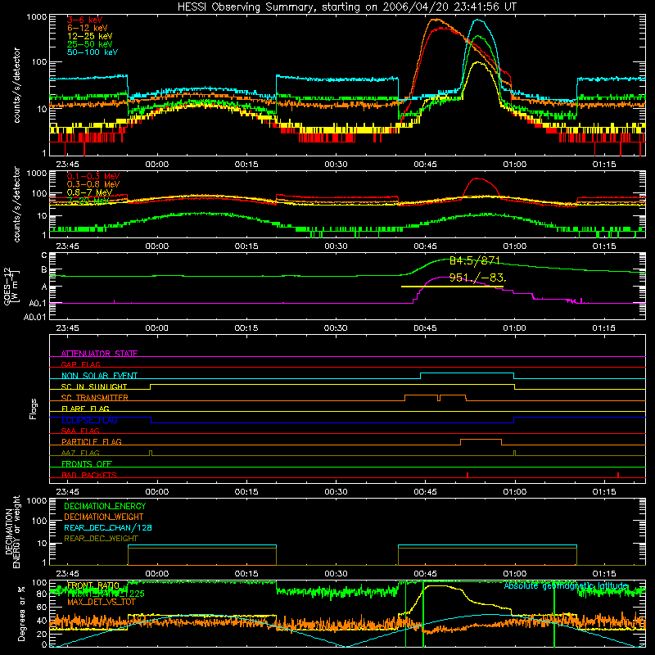
Task: Select the 0.1-0.3 MeV legend label
Action: click(x=93, y=176)
